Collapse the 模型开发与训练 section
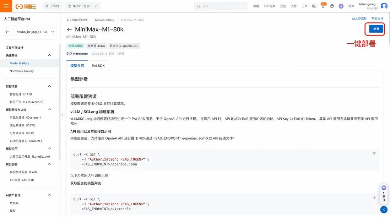390x217 pixels. (x=49, y=109)
